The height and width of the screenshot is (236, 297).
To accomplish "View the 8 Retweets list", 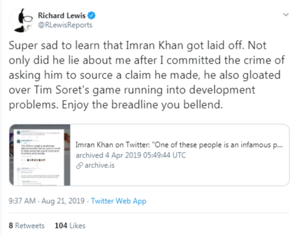I will coord(27,225).
